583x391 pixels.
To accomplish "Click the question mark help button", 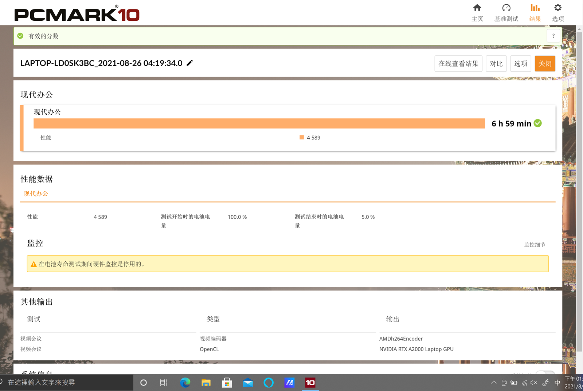I will pyautogui.click(x=553, y=36).
